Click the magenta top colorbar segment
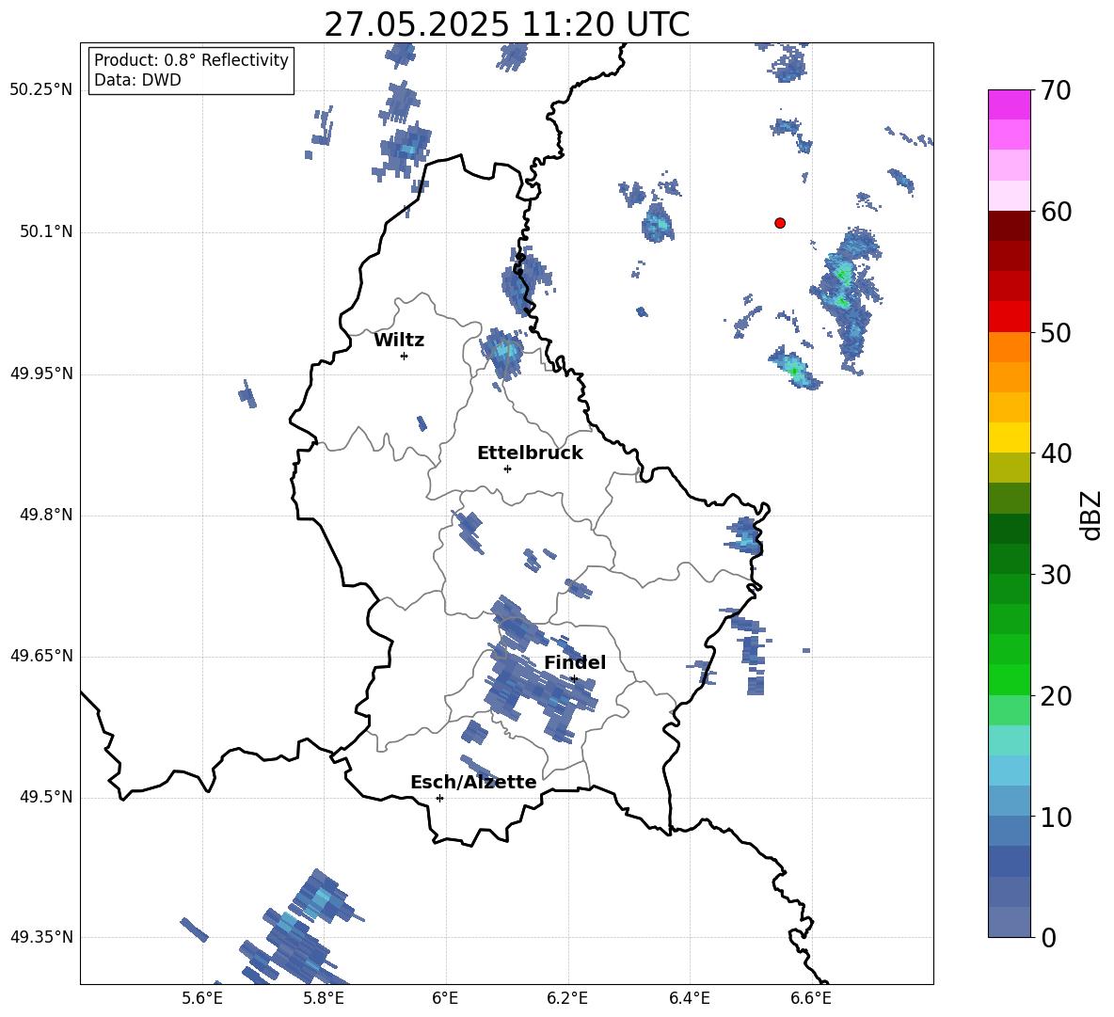Screen dimensions: 1114x1017 [x=1009, y=104]
